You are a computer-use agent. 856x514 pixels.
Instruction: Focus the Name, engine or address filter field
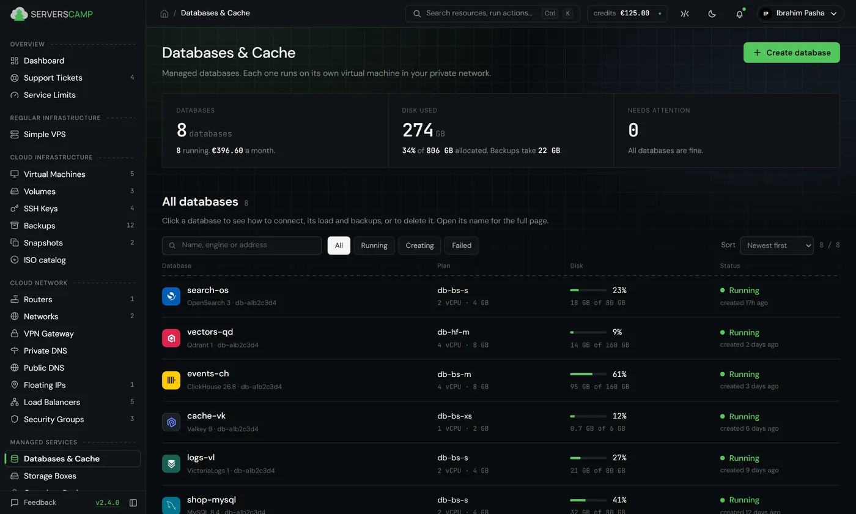242,245
